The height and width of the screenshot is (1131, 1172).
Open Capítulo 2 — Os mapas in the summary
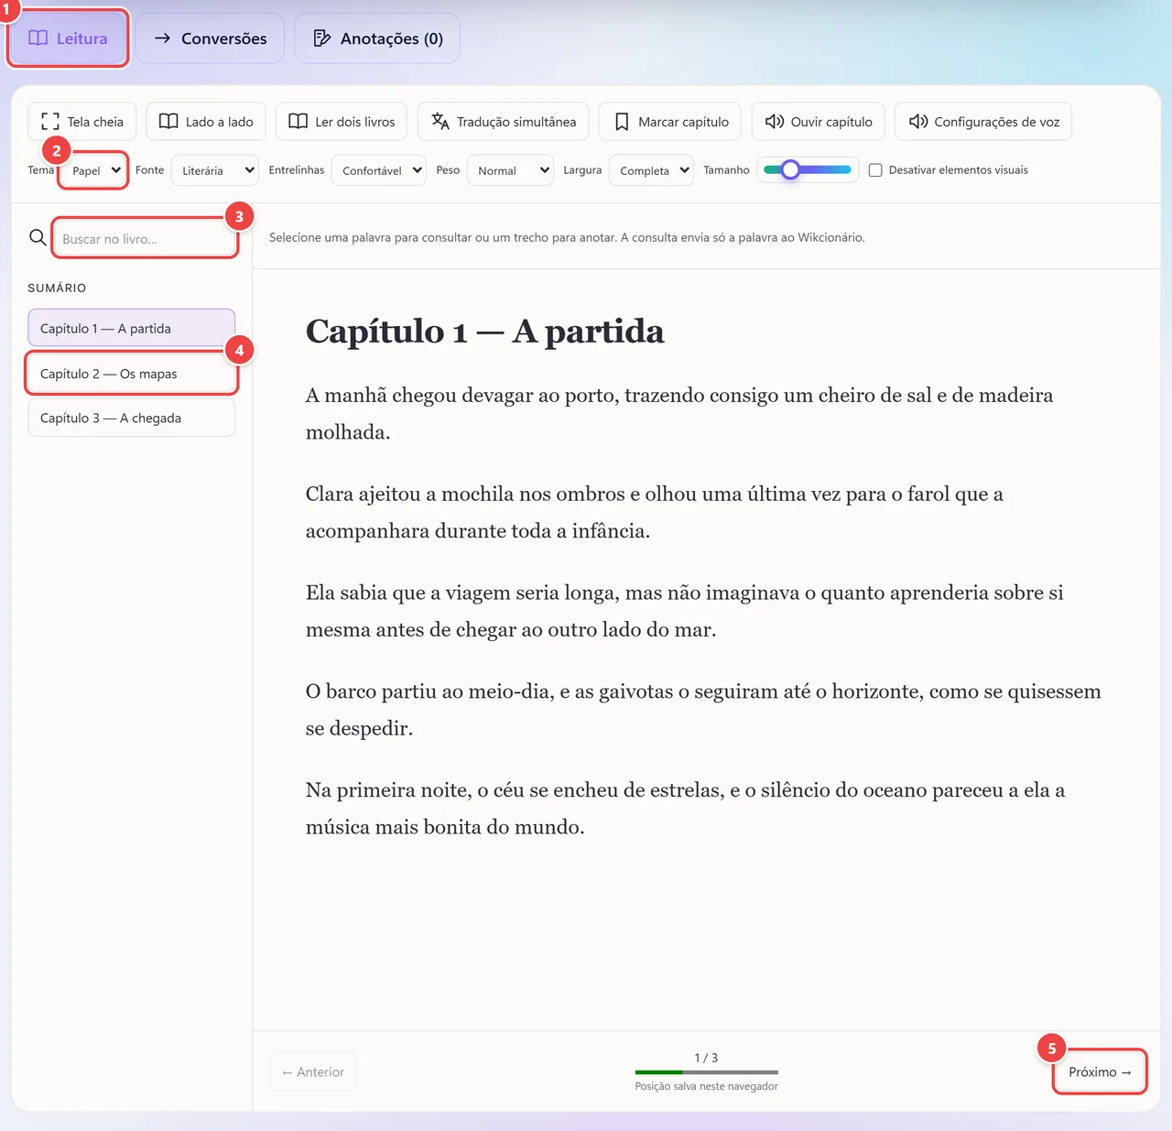(132, 374)
